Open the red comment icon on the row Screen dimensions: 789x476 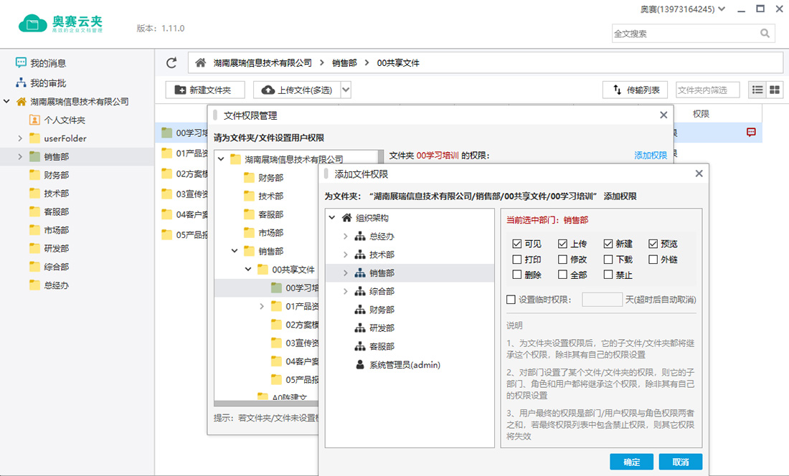(751, 132)
